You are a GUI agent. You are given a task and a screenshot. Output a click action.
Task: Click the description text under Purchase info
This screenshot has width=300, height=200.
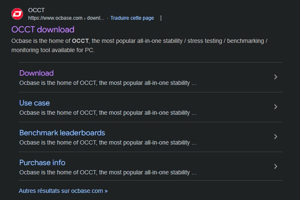pyautogui.click(x=108, y=172)
